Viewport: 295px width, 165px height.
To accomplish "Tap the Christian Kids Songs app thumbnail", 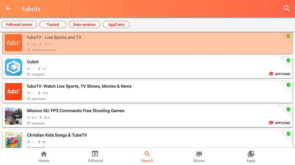I will [13, 140].
